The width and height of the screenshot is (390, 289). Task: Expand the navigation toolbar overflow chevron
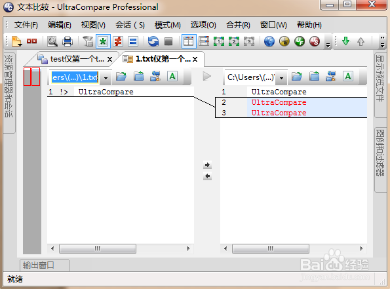[382, 41]
